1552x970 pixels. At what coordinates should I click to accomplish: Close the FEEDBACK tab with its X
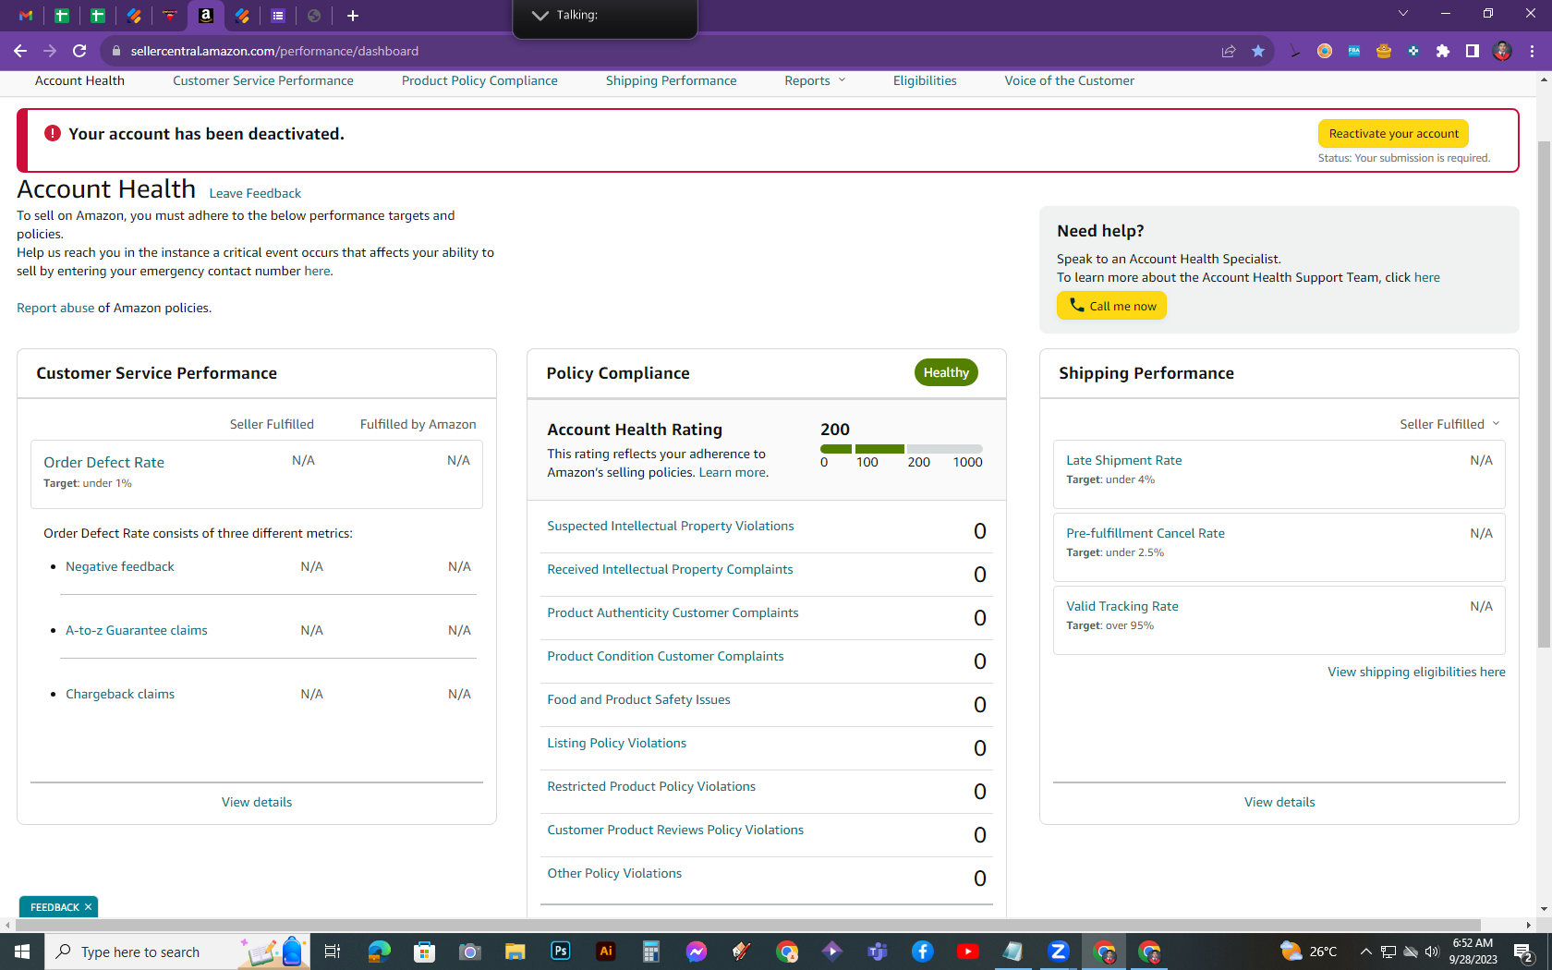pos(89,907)
